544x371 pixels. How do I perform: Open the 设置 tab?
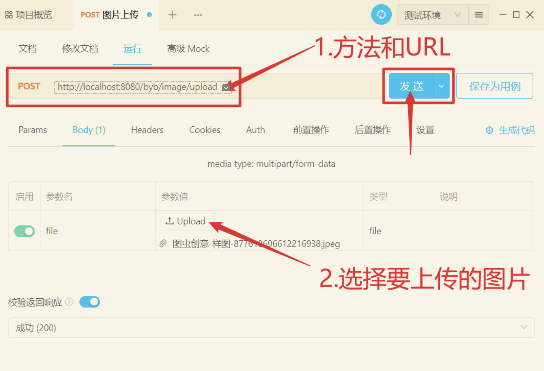(x=425, y=130)
